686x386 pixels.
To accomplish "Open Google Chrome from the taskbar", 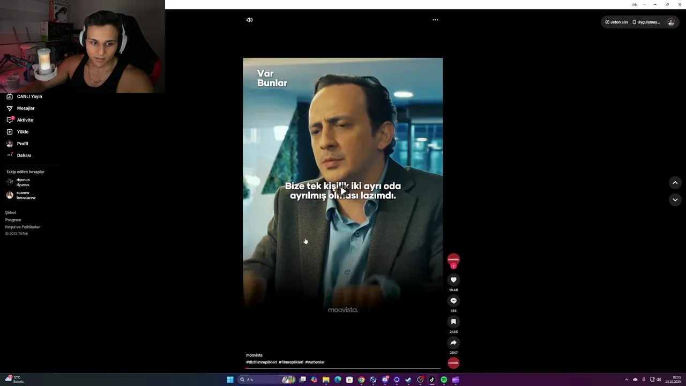I will click(361, 380).
